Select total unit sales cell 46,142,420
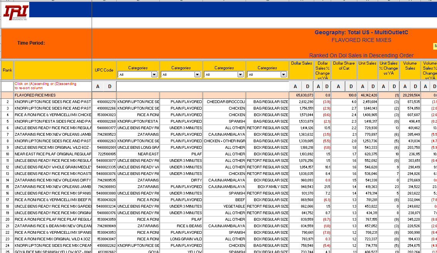 [x=368, y=95]
